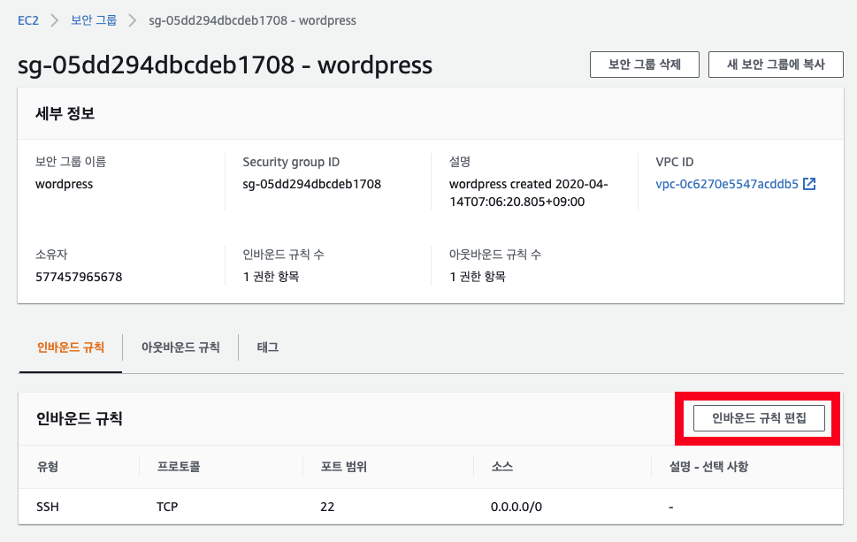Click the security group name value wordpress
Image resolution: width=857 pixels, height=542 pixels.
[64, 184]
